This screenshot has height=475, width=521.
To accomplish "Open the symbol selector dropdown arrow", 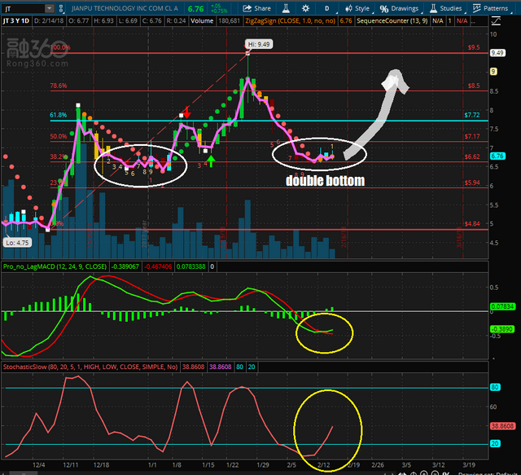I will 49,8.
